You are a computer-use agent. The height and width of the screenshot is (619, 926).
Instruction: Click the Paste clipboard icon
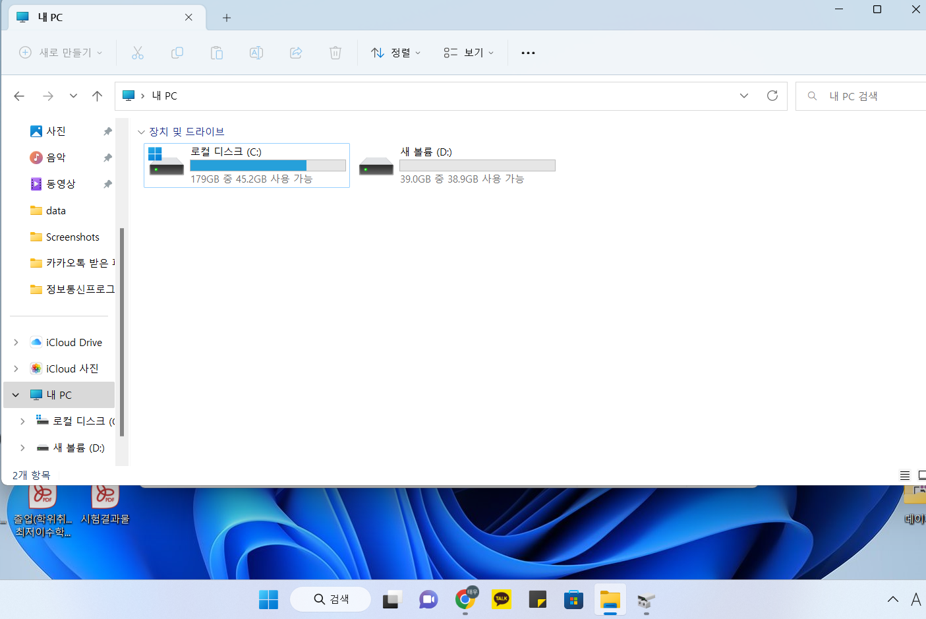point(217,53)
